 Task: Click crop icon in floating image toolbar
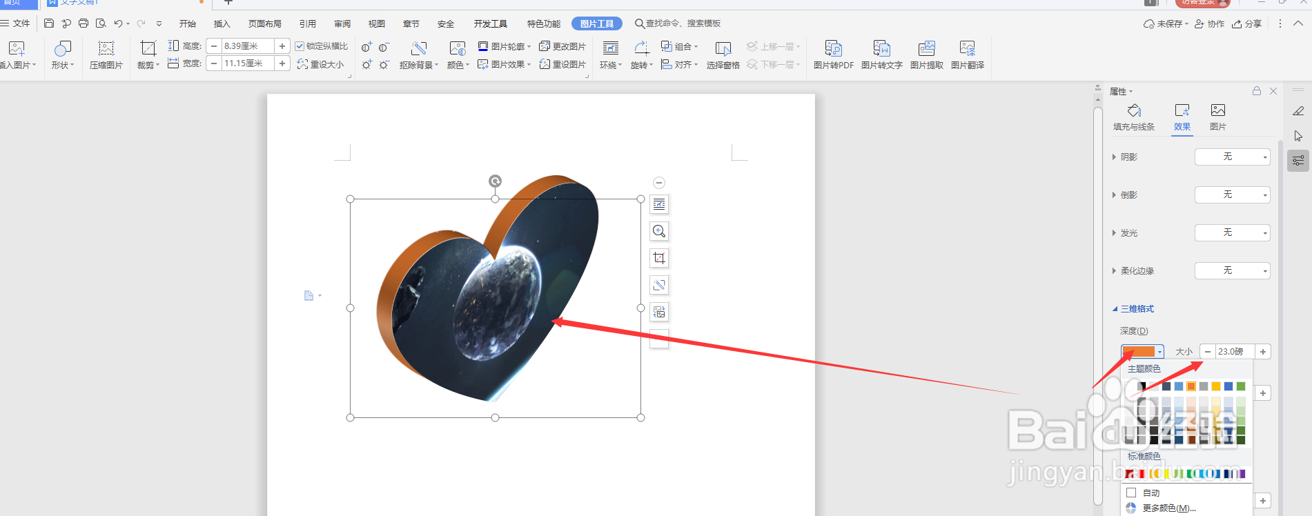659,258
